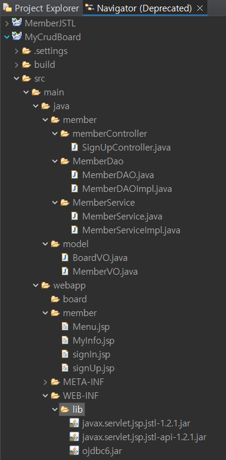Click the WEB-INF folder icon
226x460 pixels.
[55, 396]
